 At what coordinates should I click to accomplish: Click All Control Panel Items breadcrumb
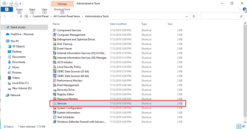pos(67,16)
